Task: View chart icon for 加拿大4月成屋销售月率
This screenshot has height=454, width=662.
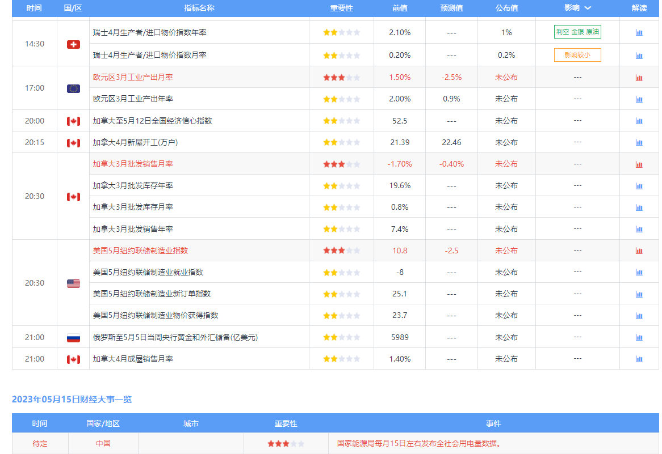Action: [639, 359]
